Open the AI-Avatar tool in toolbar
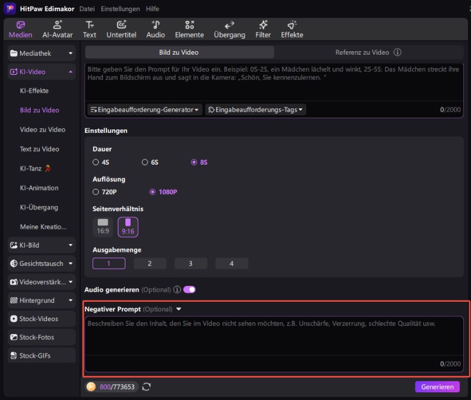 (58, 29)
